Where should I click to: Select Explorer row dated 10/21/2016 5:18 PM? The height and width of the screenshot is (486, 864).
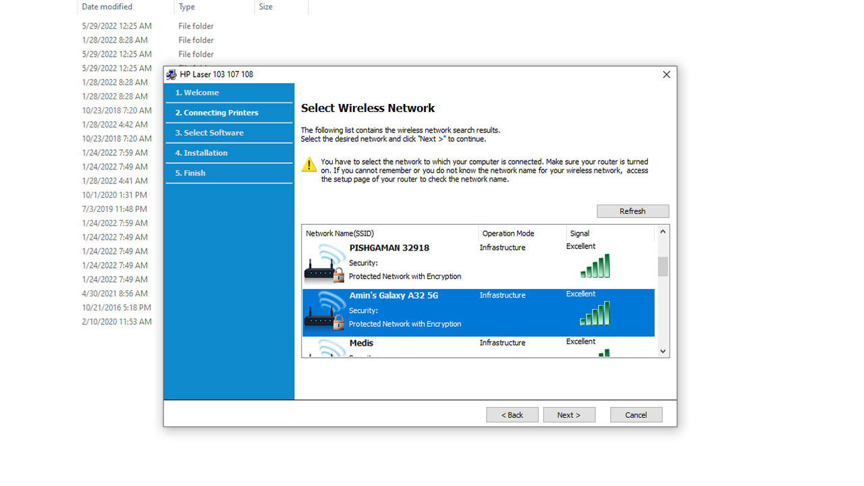coord(116,308)
